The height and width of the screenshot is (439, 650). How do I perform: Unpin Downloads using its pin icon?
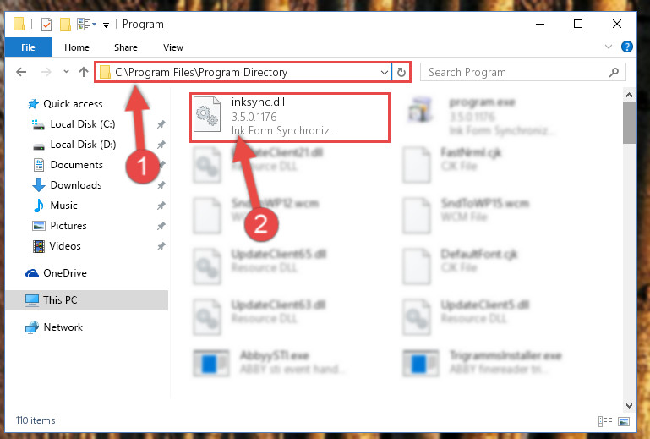(161, 185)
